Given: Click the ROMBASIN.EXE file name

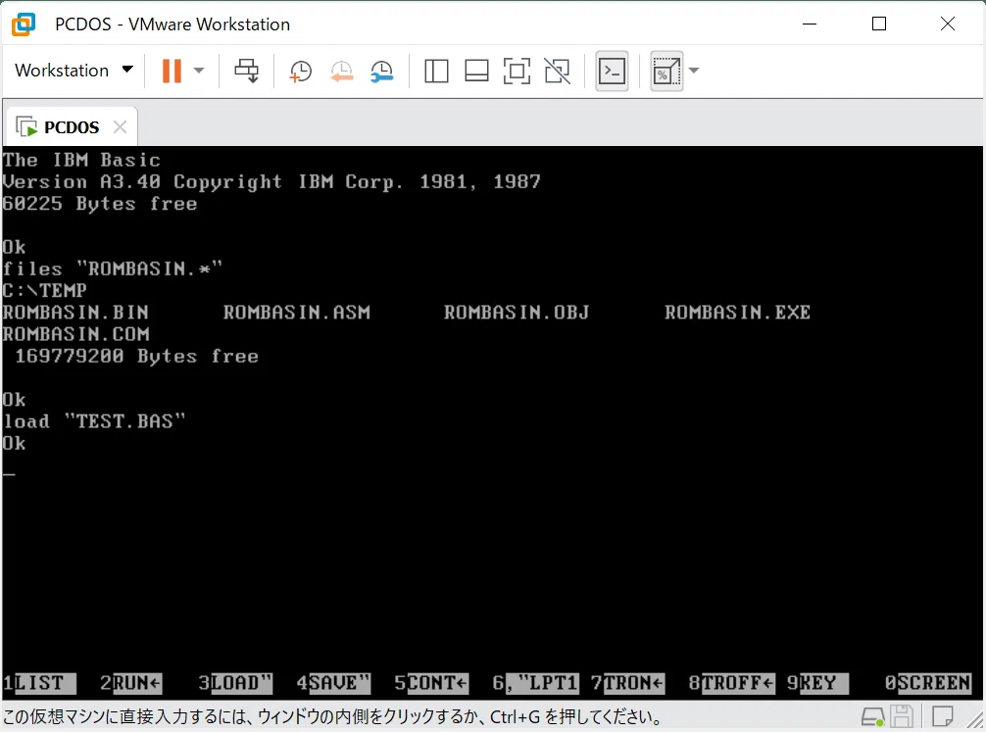Looking at the screenshot, I should [738, 313].
